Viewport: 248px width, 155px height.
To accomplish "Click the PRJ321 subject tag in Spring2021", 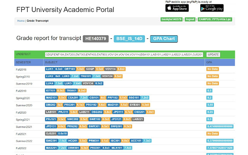I will pyautogui.click(x=51, y=119).
